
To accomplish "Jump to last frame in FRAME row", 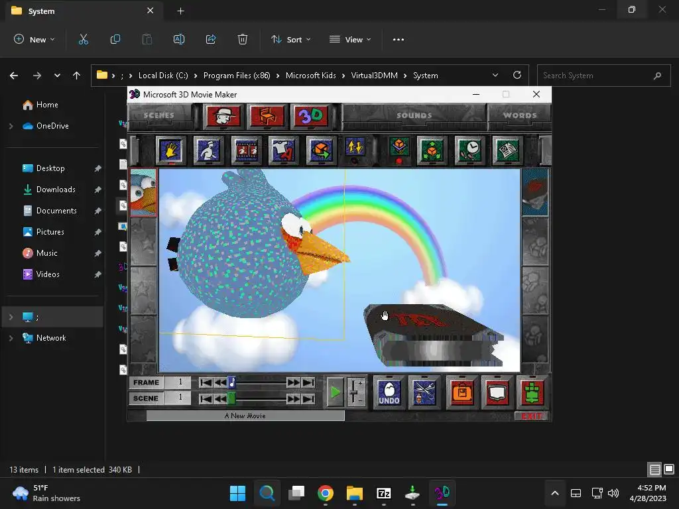I will [x=308, y=382].
